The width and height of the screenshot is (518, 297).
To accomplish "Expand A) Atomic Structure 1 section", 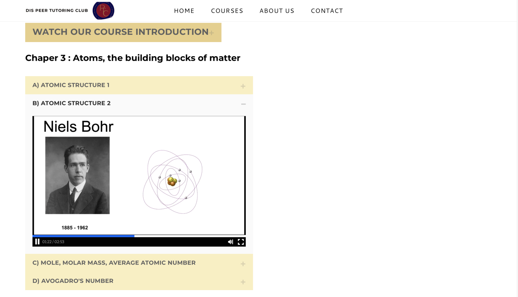I will pos(139,85).
